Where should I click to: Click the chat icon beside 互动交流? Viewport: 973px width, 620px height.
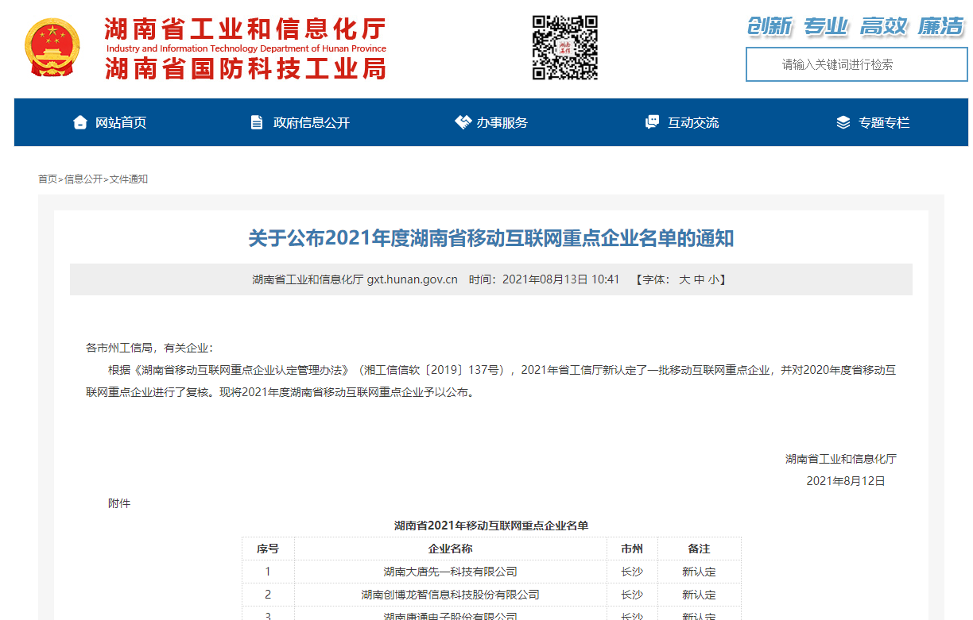tap(653, 122)
